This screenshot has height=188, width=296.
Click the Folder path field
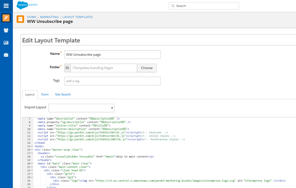click(104, 68)
